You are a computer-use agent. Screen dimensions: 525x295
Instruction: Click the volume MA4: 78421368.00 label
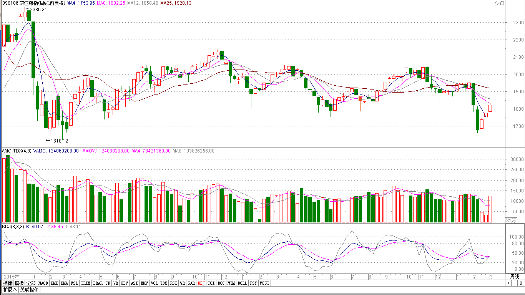[x=151, y=151]
